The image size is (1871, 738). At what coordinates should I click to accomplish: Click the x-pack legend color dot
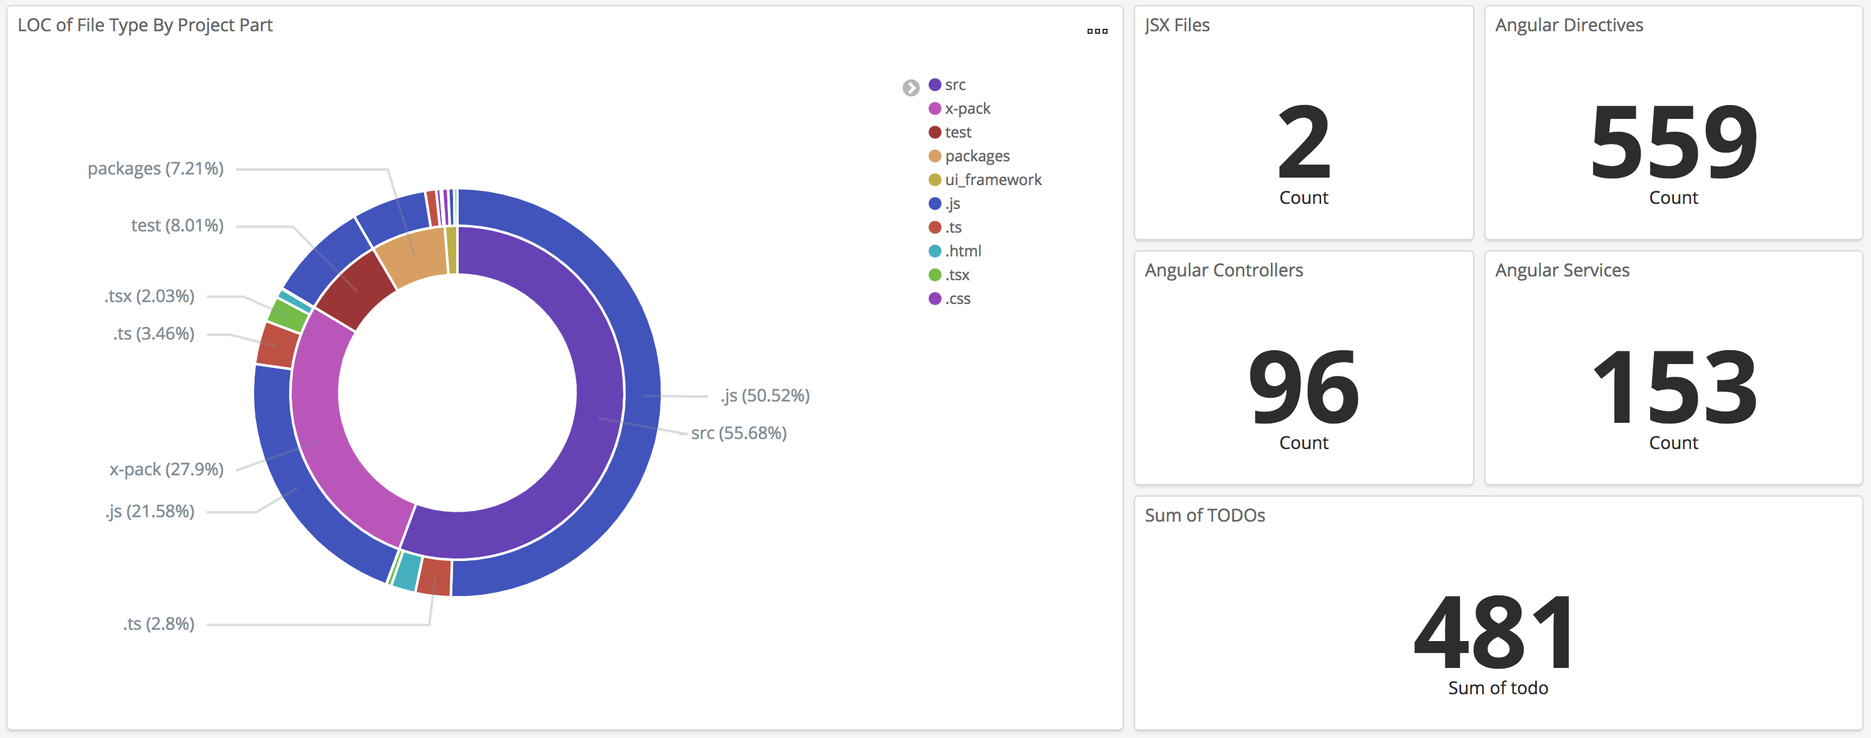(x=935, y=109)
